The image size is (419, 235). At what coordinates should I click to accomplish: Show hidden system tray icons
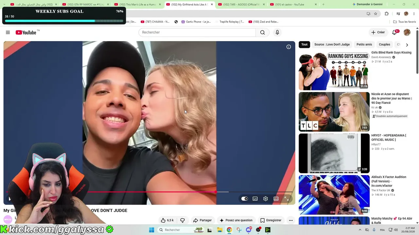(360, 230)
